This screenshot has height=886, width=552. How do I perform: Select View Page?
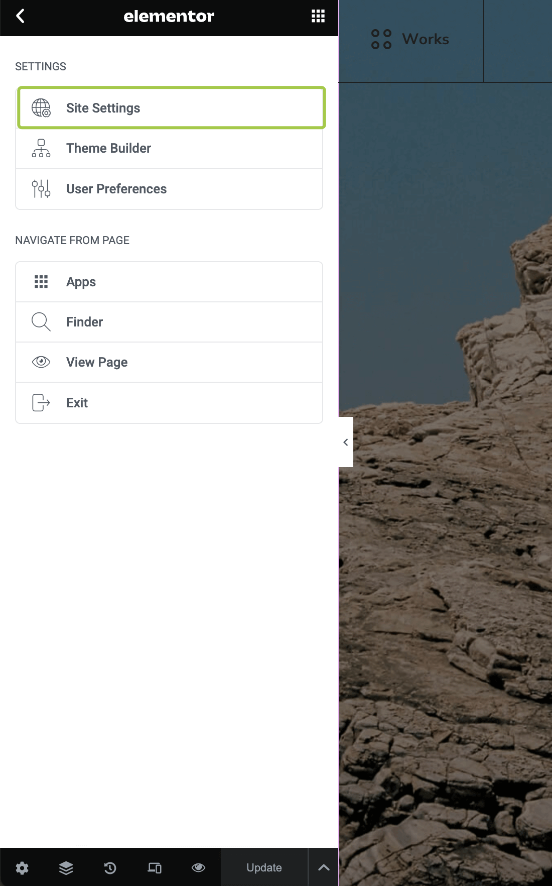[x=169, y=362]
